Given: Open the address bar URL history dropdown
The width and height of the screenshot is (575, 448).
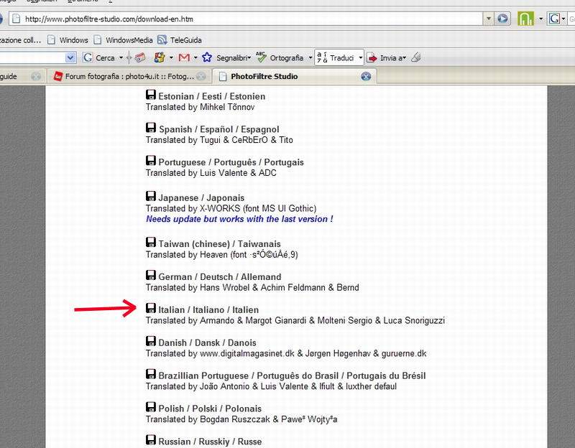Looking at the screenshot, I should (489, 19).
